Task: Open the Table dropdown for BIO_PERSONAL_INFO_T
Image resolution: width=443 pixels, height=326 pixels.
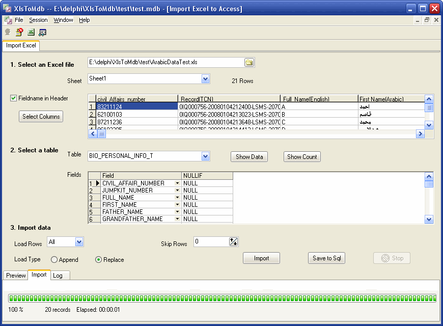Action: (x=205, y=156)
